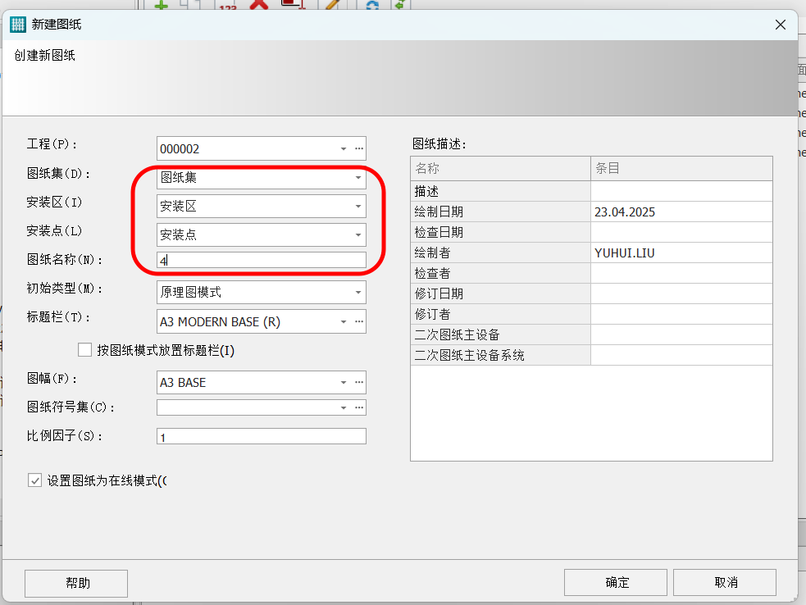
Task: Expand the 安装区 dropdown
Action: click(x=358, y=206)
